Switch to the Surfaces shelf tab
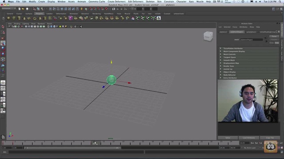This screenshot has height=159, width=284. coord(29,13)
